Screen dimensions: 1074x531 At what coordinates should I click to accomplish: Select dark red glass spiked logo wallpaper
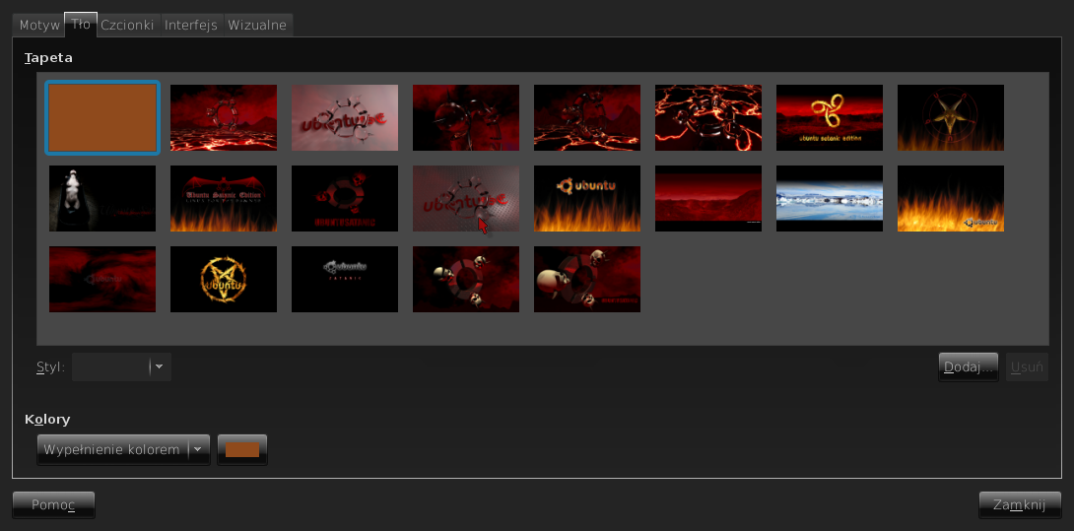tap(466, 117)
